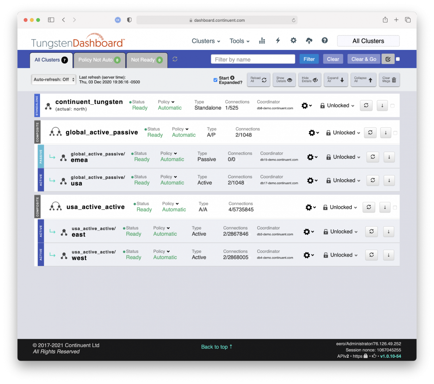434x384 pixels.
Task: Open the grid layout icon in top navigation
Action: (x=262, y=41)
